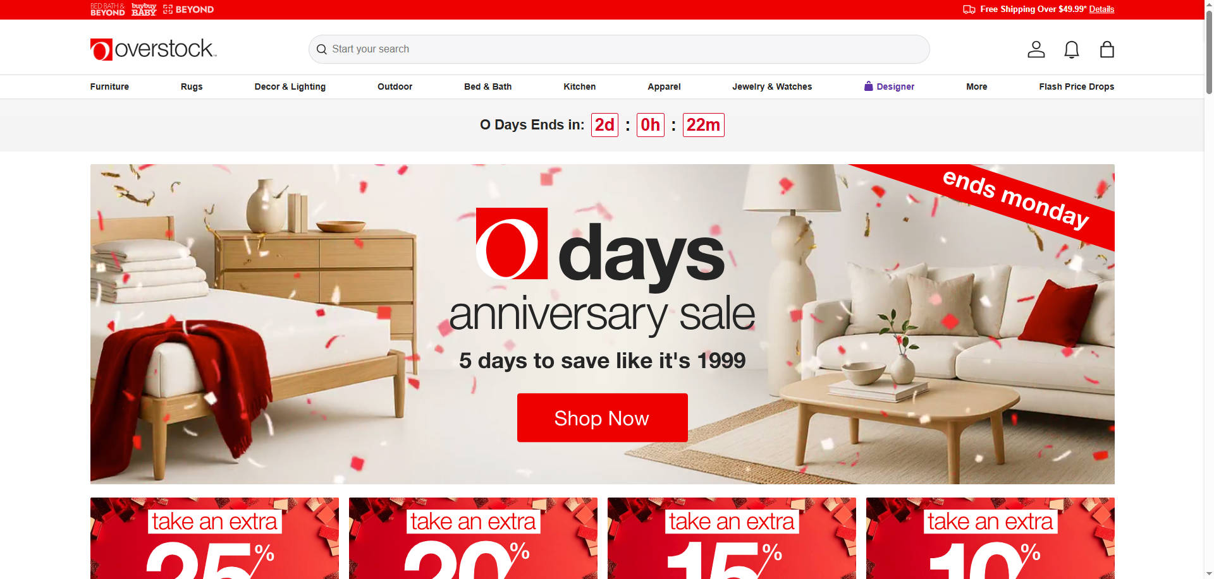Open the Decor & Lighting menu
Image resolution: width=1214 pixels, height=579 pixels.
[290, 87]
